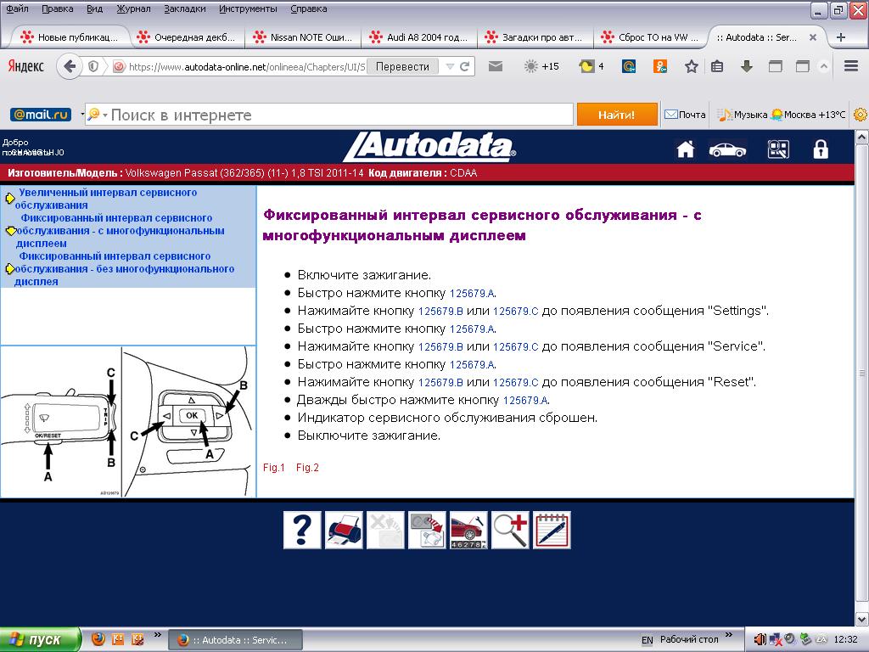
Task: Open the Инструменты menu
Action: [248, 8]
